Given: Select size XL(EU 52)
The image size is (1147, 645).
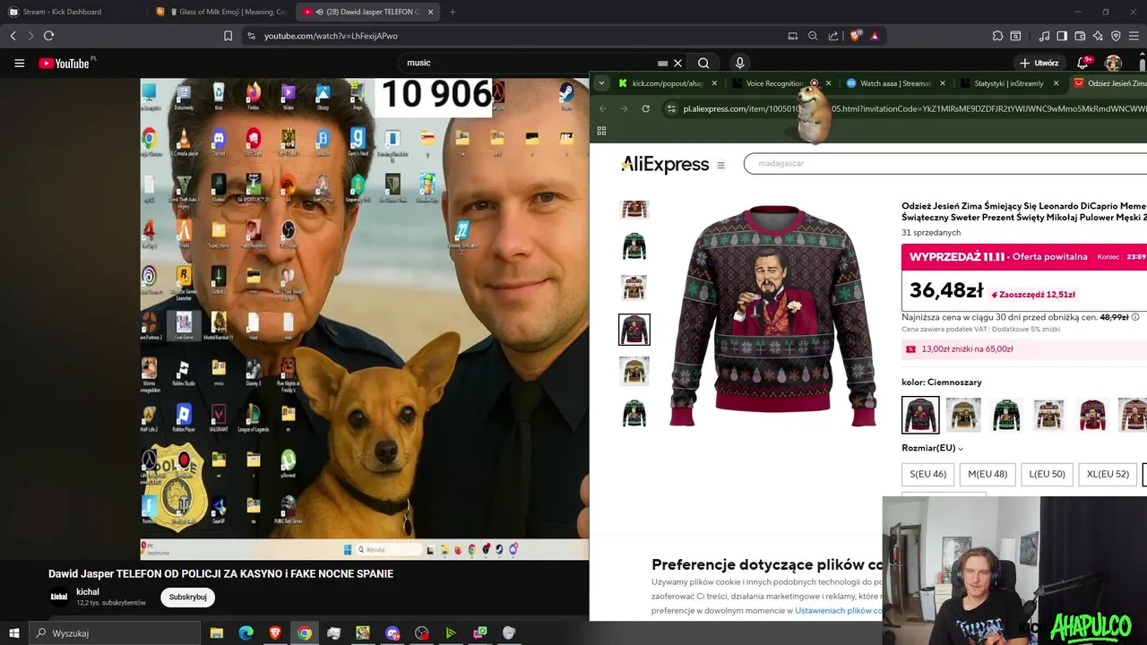Looking at the screenshot, I should pyautogui.click(x=1108, y=474).
